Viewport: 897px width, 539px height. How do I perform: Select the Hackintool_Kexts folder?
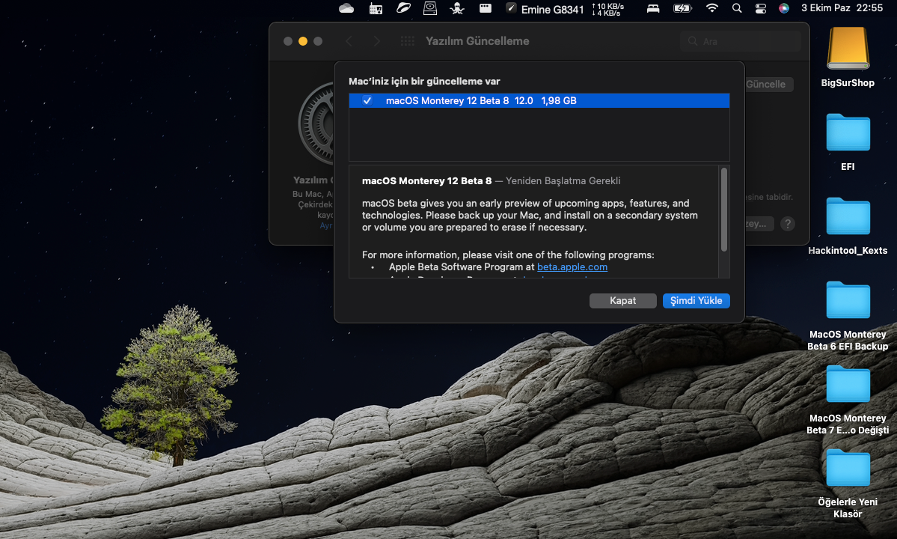coord(848,217)
